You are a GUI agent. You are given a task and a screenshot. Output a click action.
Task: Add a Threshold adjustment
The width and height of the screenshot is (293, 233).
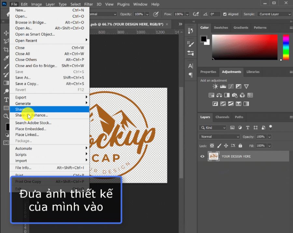(x=231, y=104)
